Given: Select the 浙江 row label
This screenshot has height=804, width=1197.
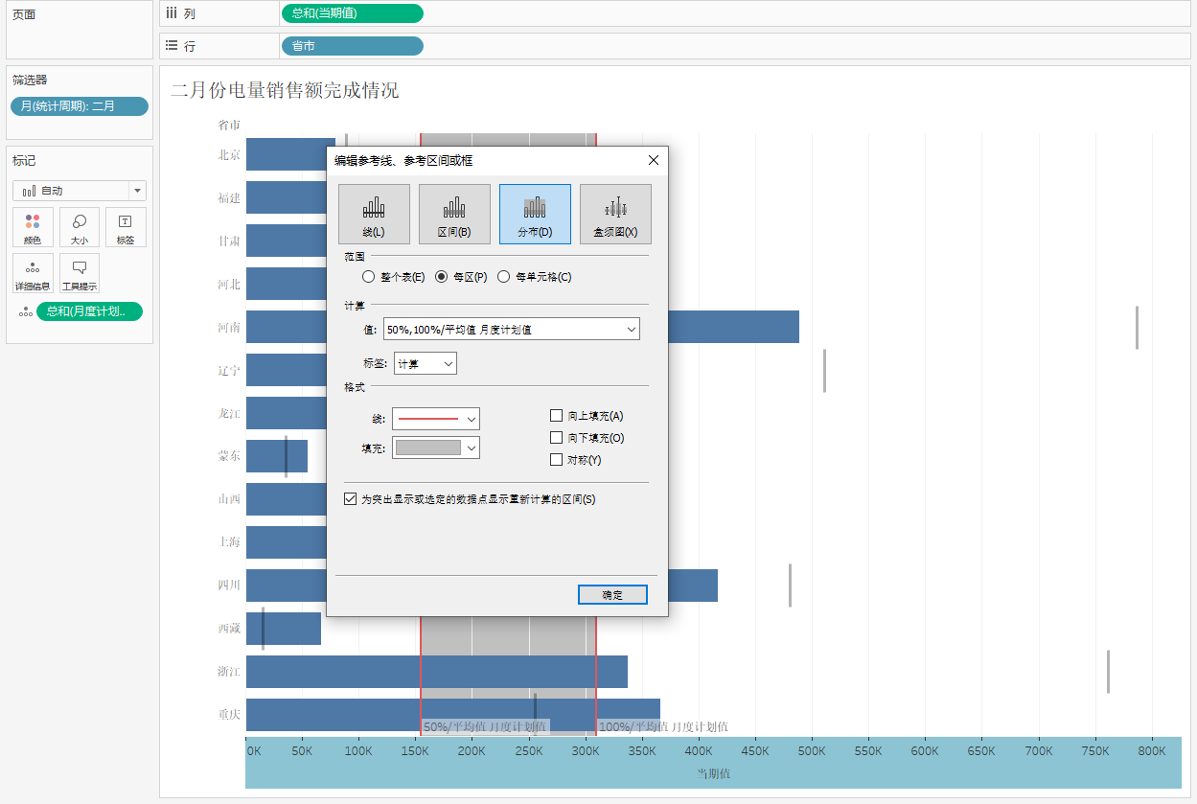Looking at the screenshot, I should 229,671.
